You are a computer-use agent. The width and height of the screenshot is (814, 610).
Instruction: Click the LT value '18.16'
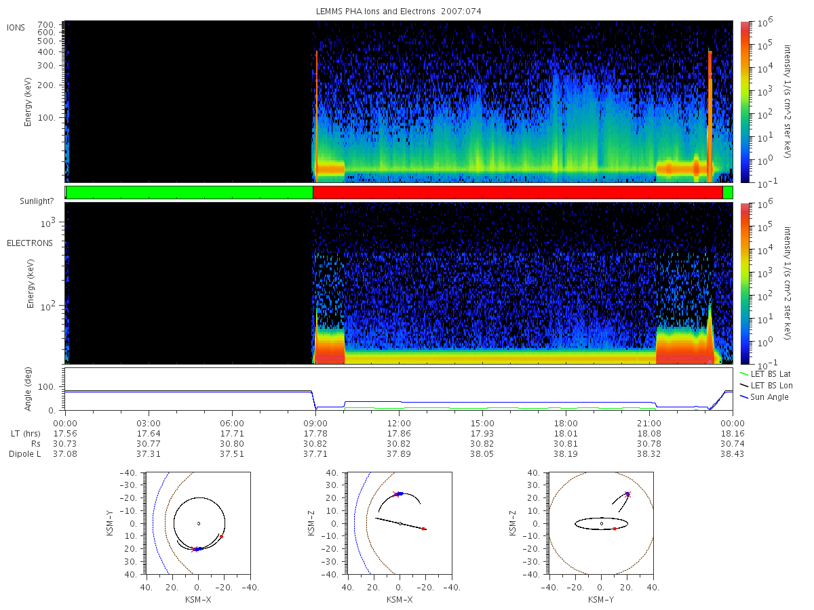733,433
